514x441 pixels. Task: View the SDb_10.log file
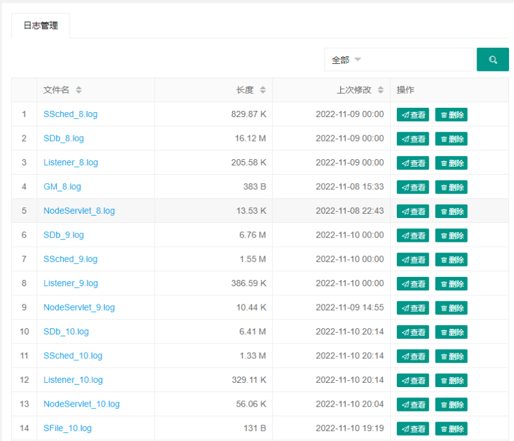tap(413, 332)
